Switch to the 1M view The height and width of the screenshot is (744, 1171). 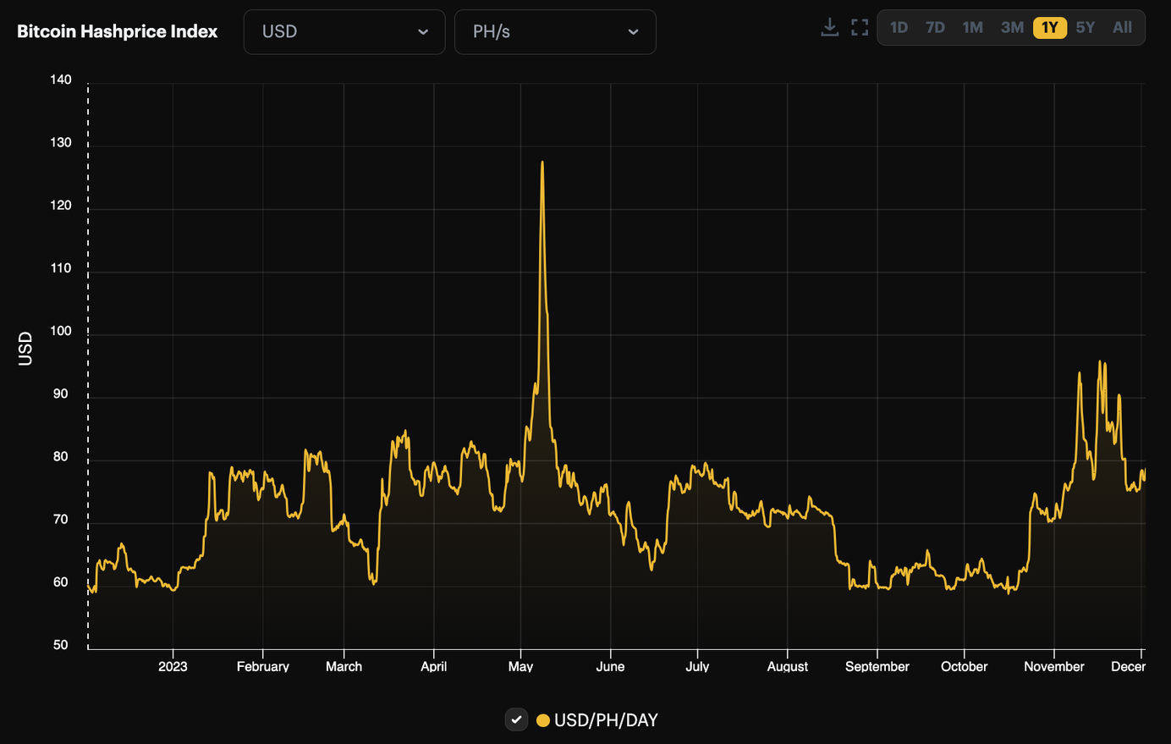(972, 27)
